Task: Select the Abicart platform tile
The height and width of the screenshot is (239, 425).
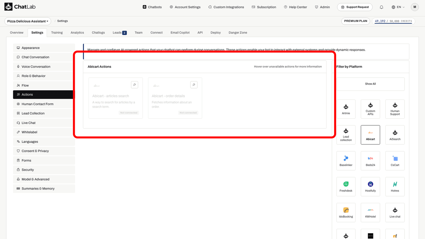Action: pyautogui.click(x=370, y=135)
